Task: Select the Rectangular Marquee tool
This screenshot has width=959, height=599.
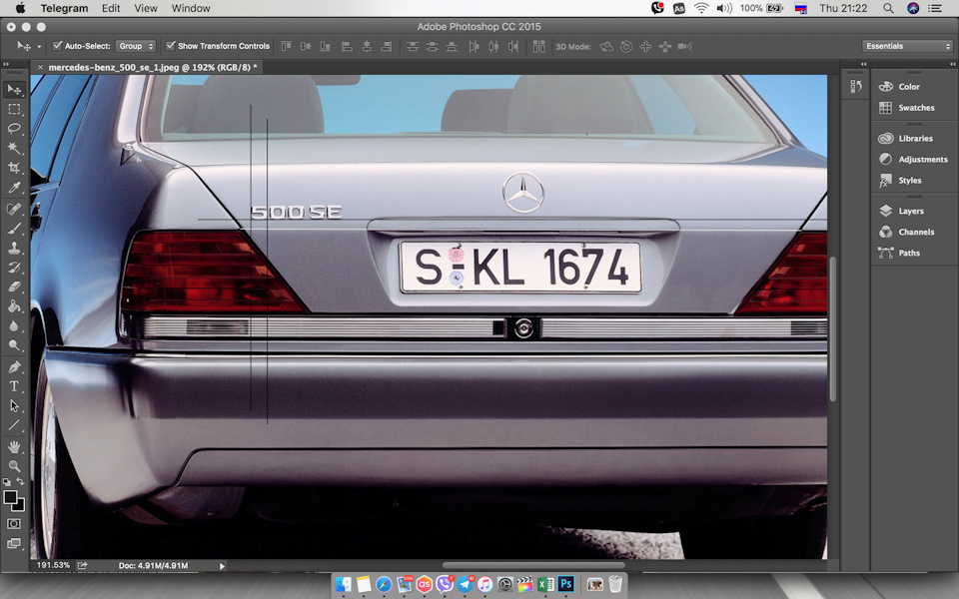Action: click(x=13, y=110)
